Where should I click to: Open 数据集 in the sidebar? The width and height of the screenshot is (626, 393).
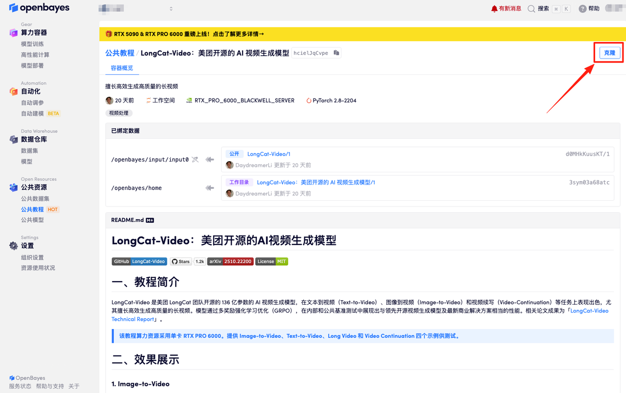[29, 150]
